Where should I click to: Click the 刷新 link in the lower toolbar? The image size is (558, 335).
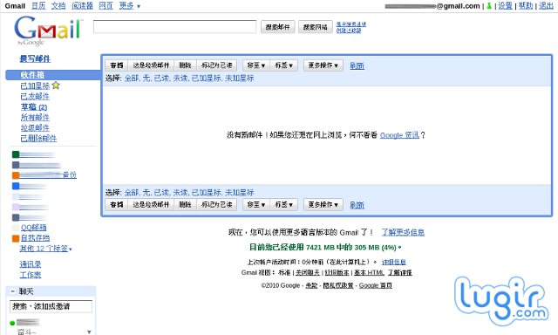(357, 205)
